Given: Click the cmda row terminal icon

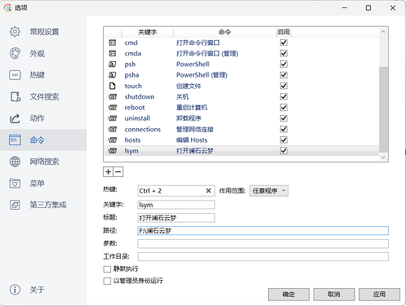Looking at the screenshot, I should pos(112,53).
